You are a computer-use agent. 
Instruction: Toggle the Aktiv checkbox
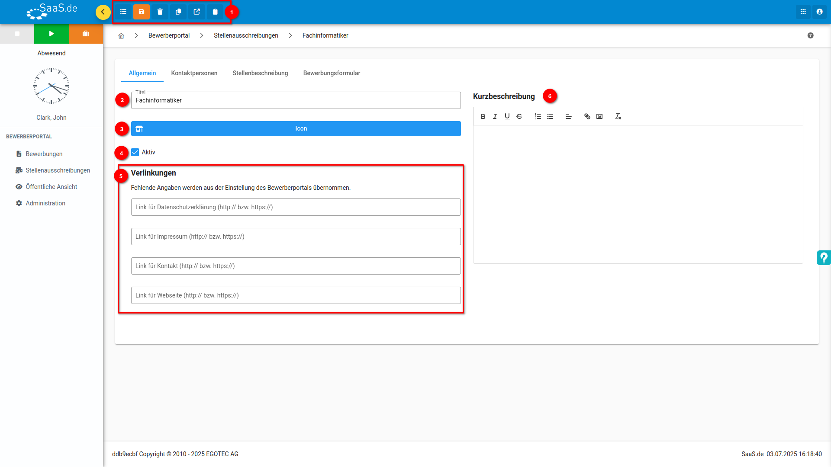(135, 152)
